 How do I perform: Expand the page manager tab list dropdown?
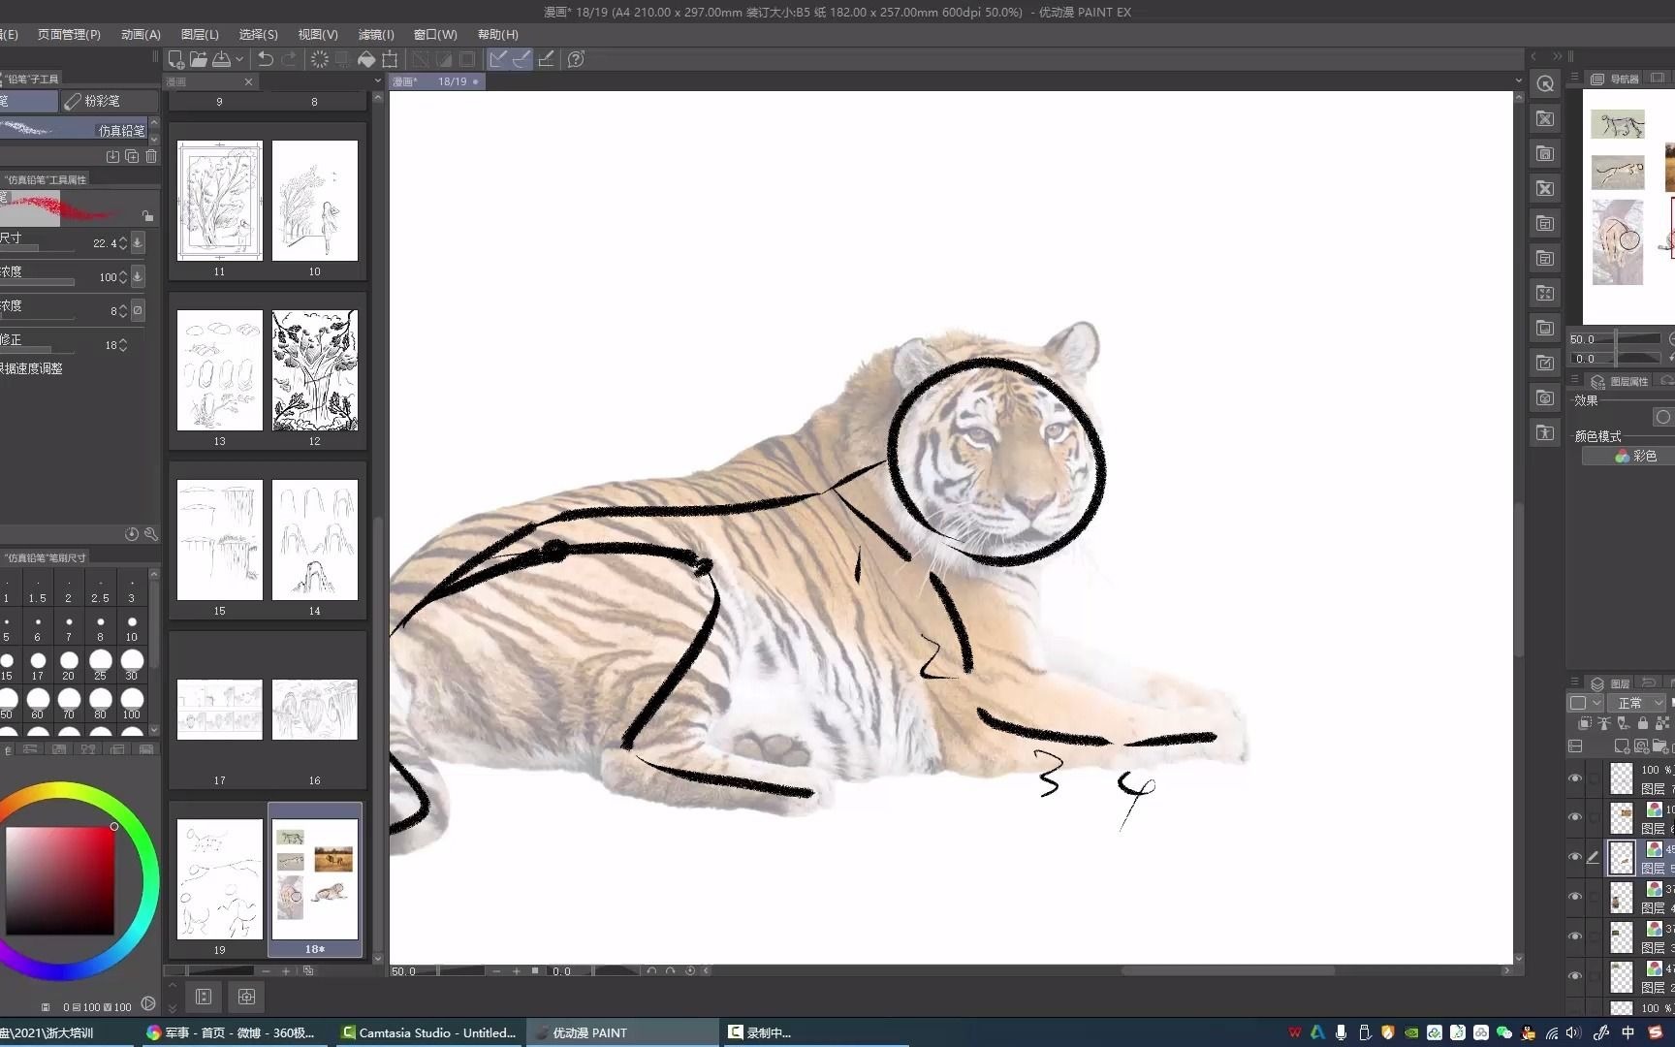coord(378,81)
